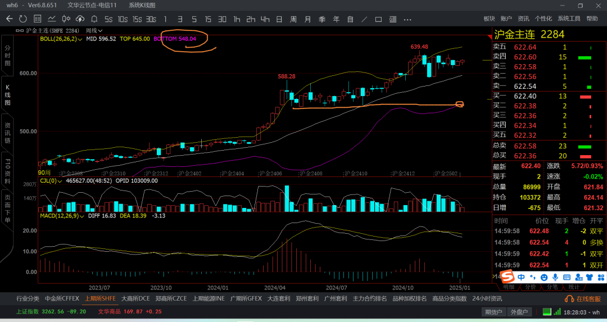Open the 板块 menu
The width and height of the screenshot is (607, 322).
tap(490, 19)
